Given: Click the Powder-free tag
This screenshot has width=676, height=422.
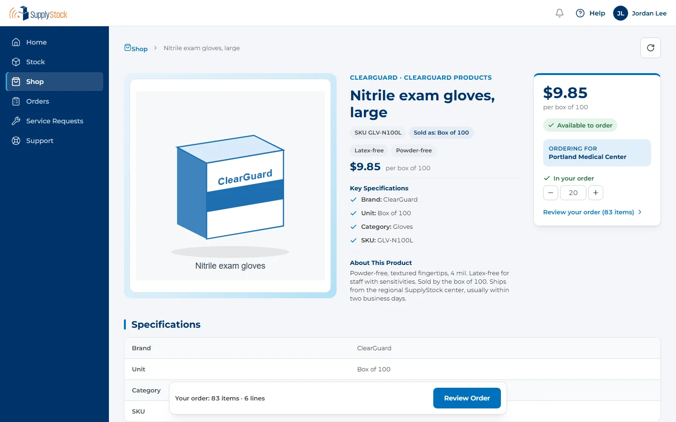Looking at the screenshot, I should click(414, 151).
